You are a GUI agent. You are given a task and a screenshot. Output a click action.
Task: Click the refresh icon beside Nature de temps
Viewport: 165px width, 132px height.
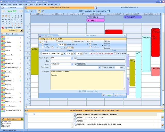pos(75,58)
